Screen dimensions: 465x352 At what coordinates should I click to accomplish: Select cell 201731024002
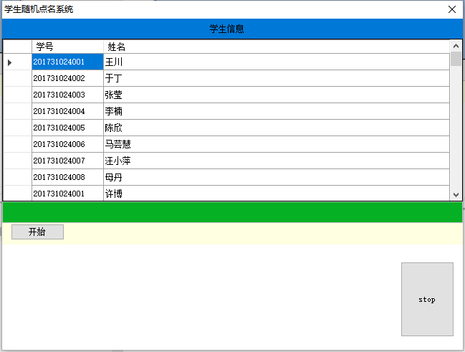click(x=67, y=78)
